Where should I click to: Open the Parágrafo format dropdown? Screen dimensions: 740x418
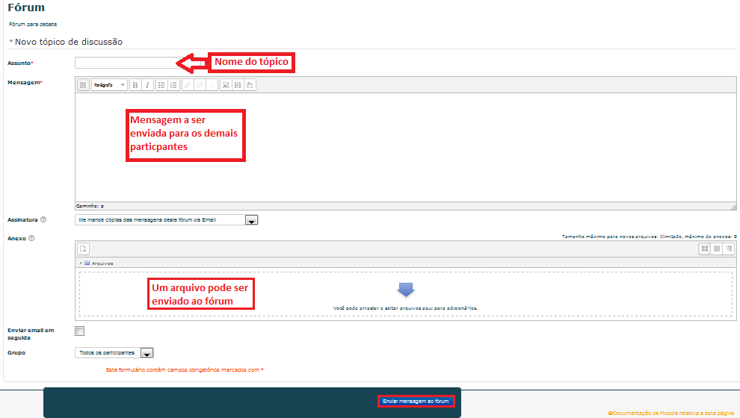(109, 85)
